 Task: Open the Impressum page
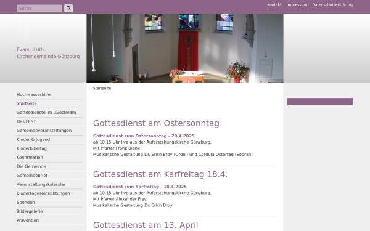(297, 5)
